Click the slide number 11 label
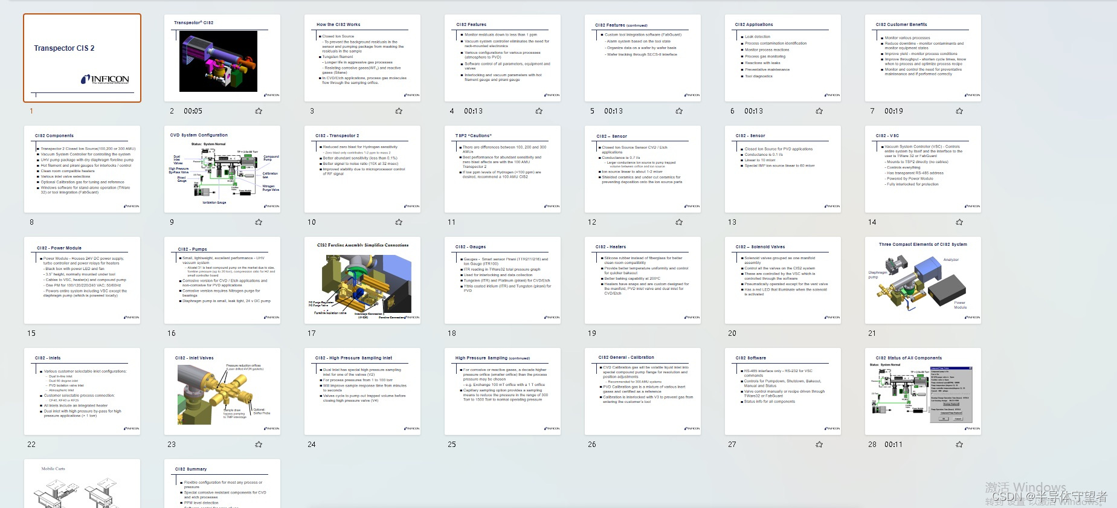 [452, 222]
